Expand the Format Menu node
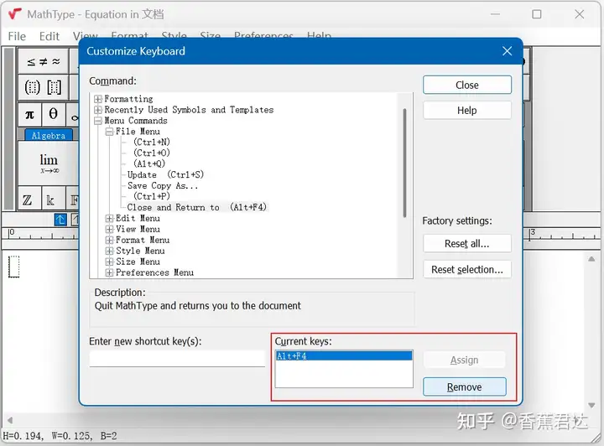 point(109,240)
